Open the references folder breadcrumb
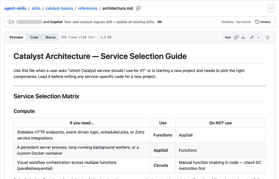 (x=87, y=8)
